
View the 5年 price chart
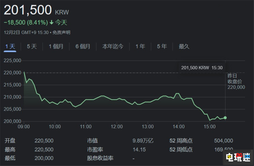[x=162, y=47]
